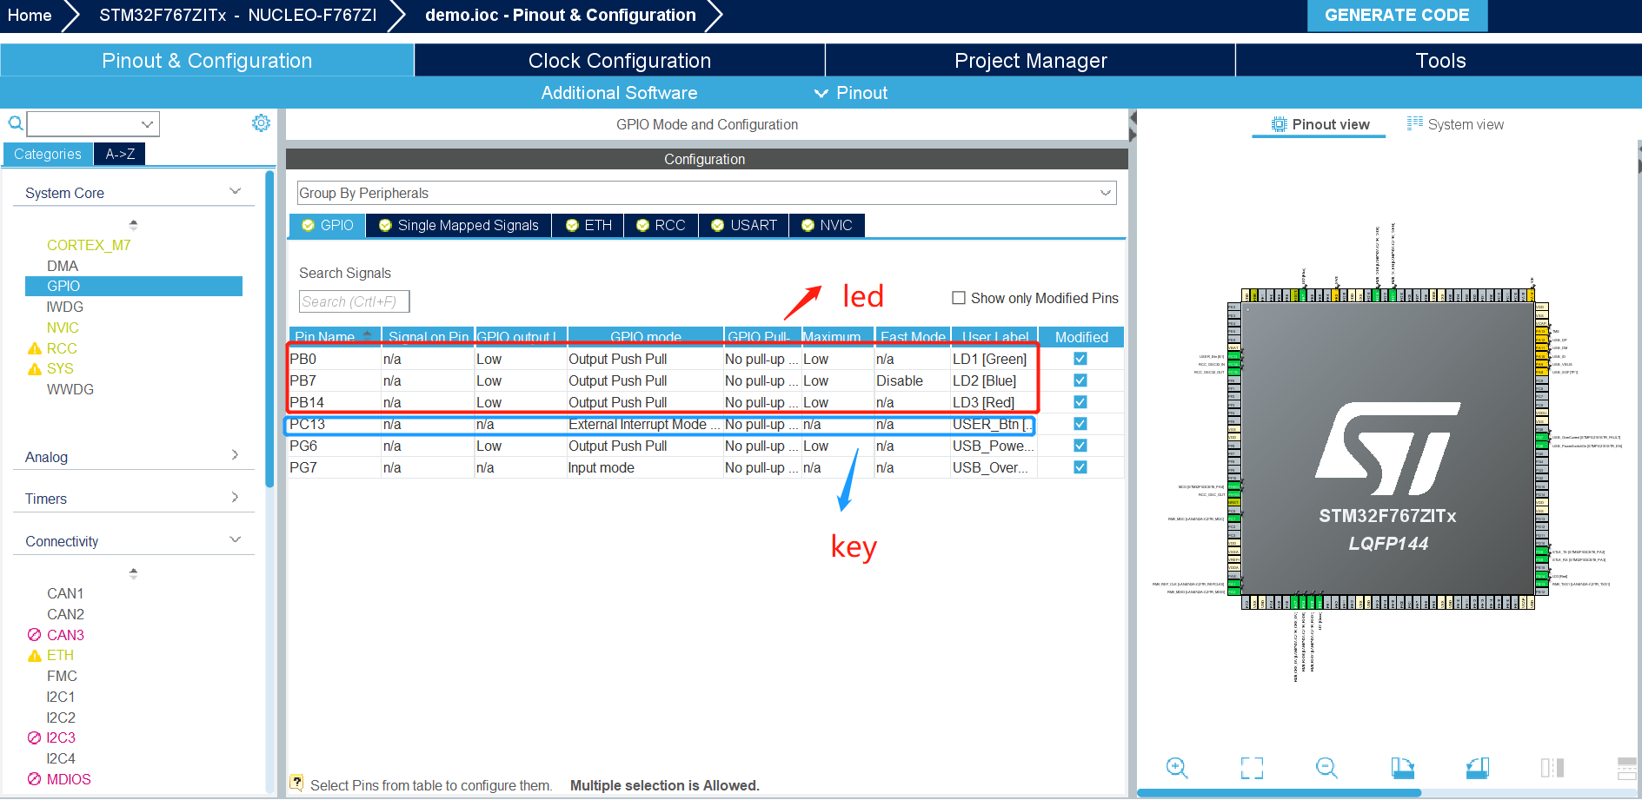This screenshot has height=800, width=1642.
Task: Select the ETH configuration tab
Action: point(588,225)
